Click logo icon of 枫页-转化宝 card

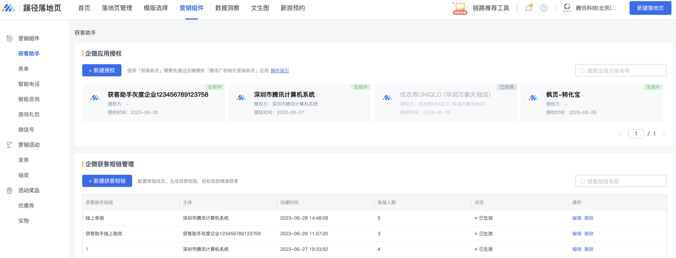point(534,98)
